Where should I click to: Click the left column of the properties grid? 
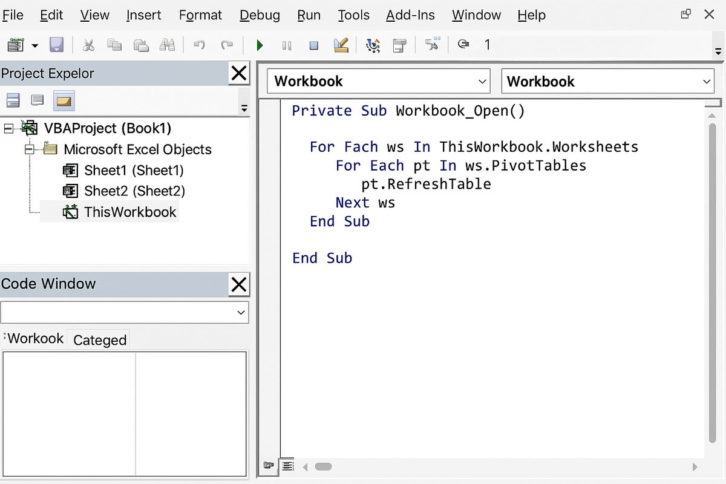[x=69, y=414]
